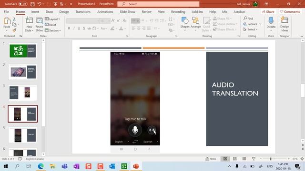Select slide 1 thumbnail
Screen dimensions: 305x171
point(22,51)
